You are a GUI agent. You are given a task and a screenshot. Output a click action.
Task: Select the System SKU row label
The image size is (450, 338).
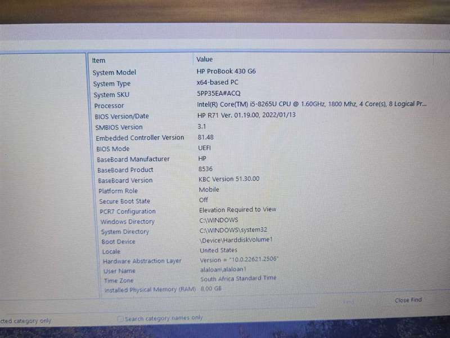111,95
